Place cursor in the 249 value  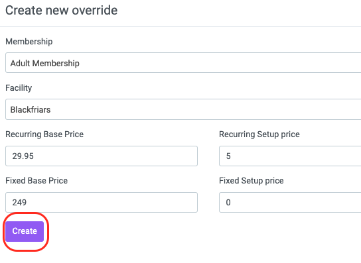tap(19, 203)
